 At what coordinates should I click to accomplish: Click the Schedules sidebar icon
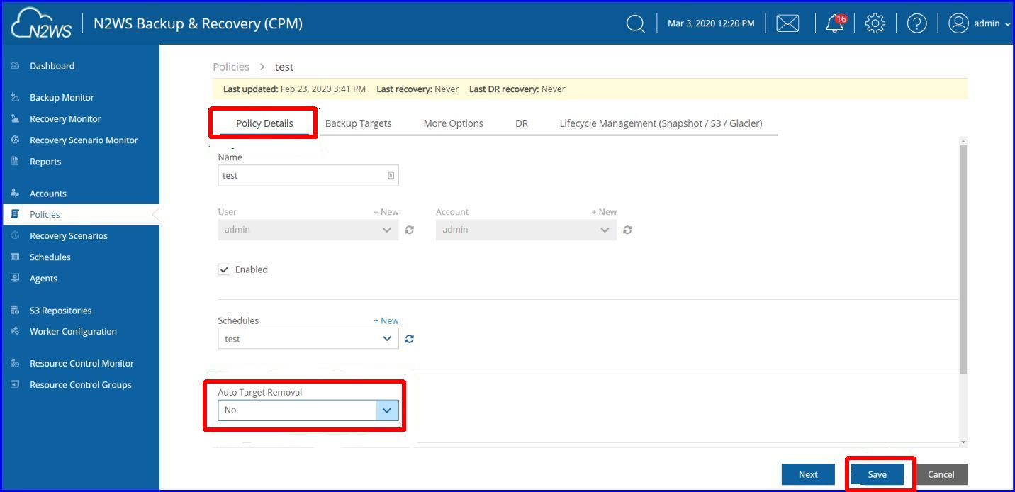click(x=15, y=257)
